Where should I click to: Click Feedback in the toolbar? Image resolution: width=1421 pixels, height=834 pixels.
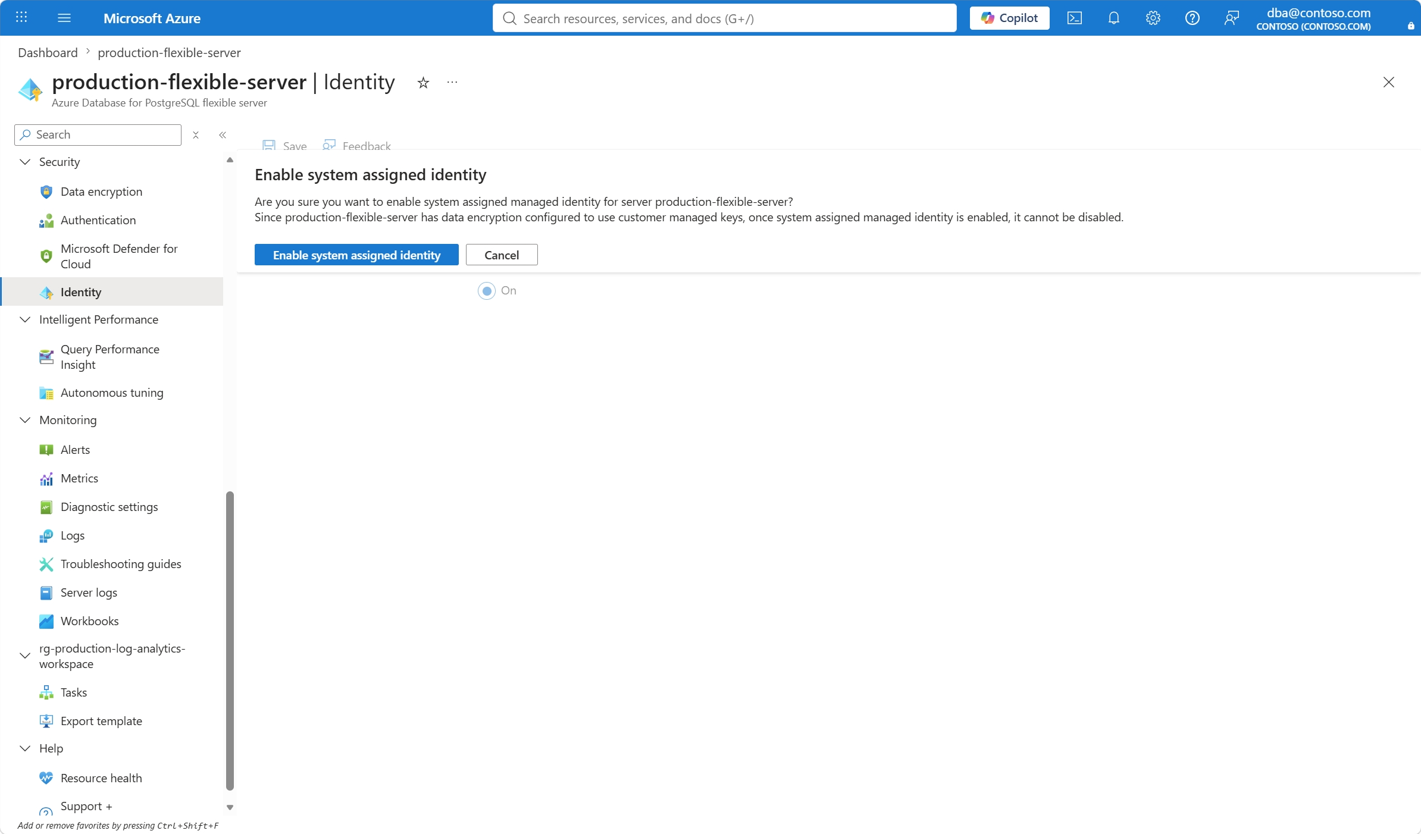point(356,145)
